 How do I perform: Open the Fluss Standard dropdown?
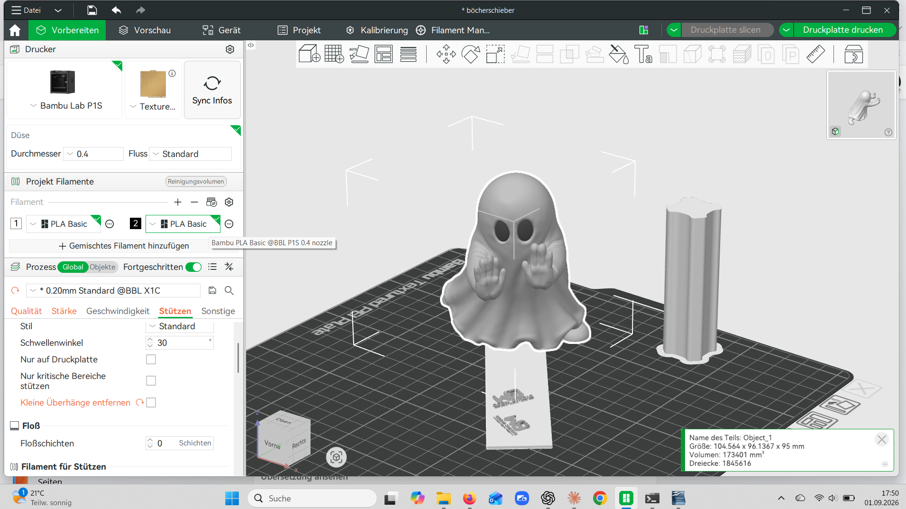tap(191, 154)
